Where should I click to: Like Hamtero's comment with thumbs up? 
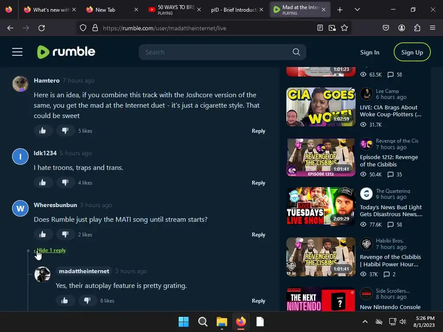(x=43, y=131)
